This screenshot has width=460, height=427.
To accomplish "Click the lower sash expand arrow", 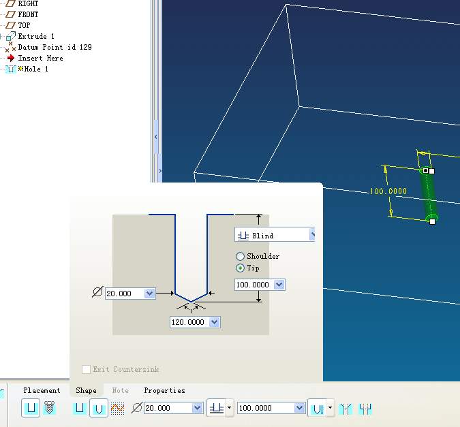I will click(x=160, y=171).
